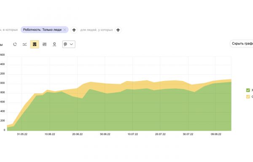
Task: Click the 20.06.22 date label on the axis
Action: point(77,134)
